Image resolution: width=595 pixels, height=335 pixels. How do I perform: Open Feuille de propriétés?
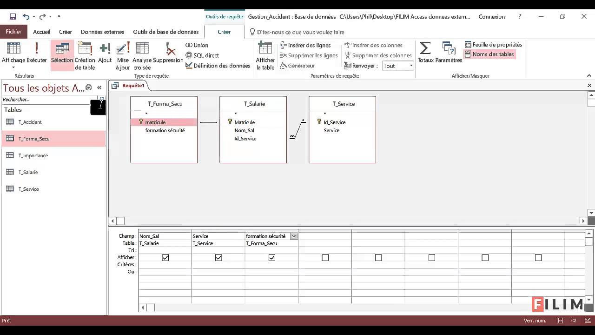click(x=493, y=45)
